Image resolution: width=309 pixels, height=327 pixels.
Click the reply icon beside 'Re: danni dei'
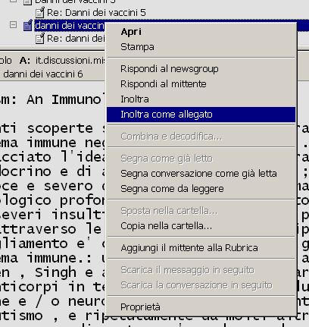(x=40, y=39)
